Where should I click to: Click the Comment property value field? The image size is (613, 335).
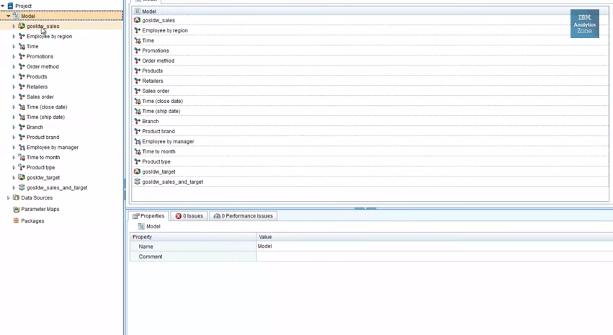point(435,256)
